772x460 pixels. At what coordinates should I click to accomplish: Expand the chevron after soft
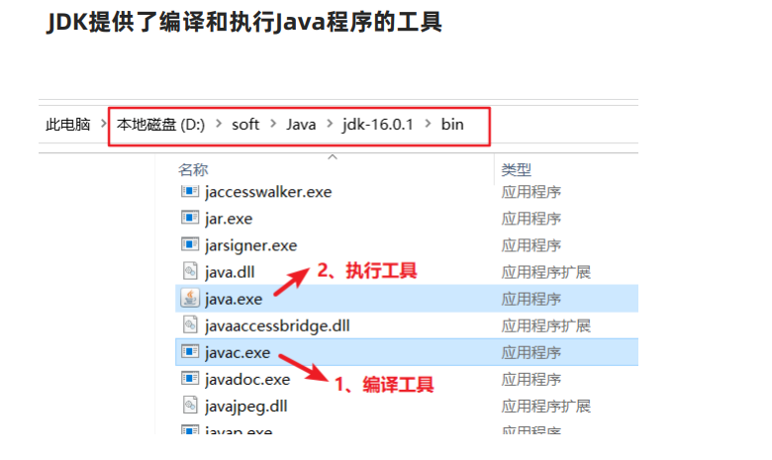(273, 124)
